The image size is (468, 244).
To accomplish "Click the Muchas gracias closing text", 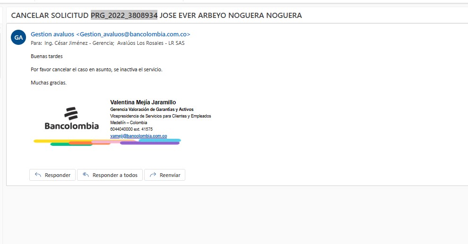I will tap(48, 83).
